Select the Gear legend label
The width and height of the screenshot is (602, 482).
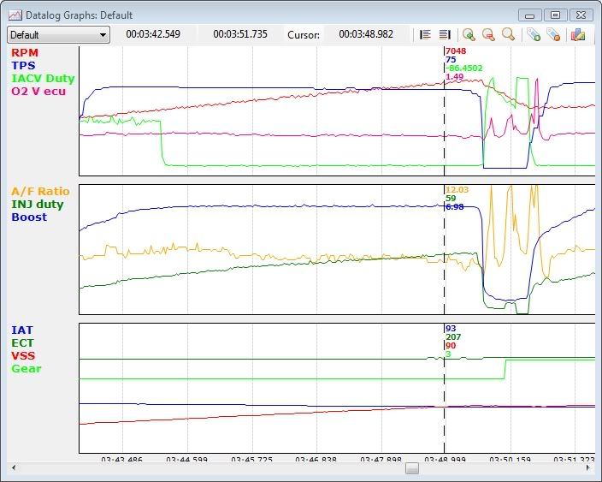tap(27, 369)
